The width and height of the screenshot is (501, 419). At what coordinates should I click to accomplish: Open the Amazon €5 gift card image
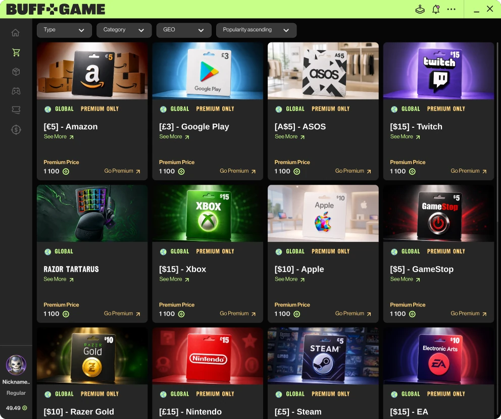click(x=92, y=71)
